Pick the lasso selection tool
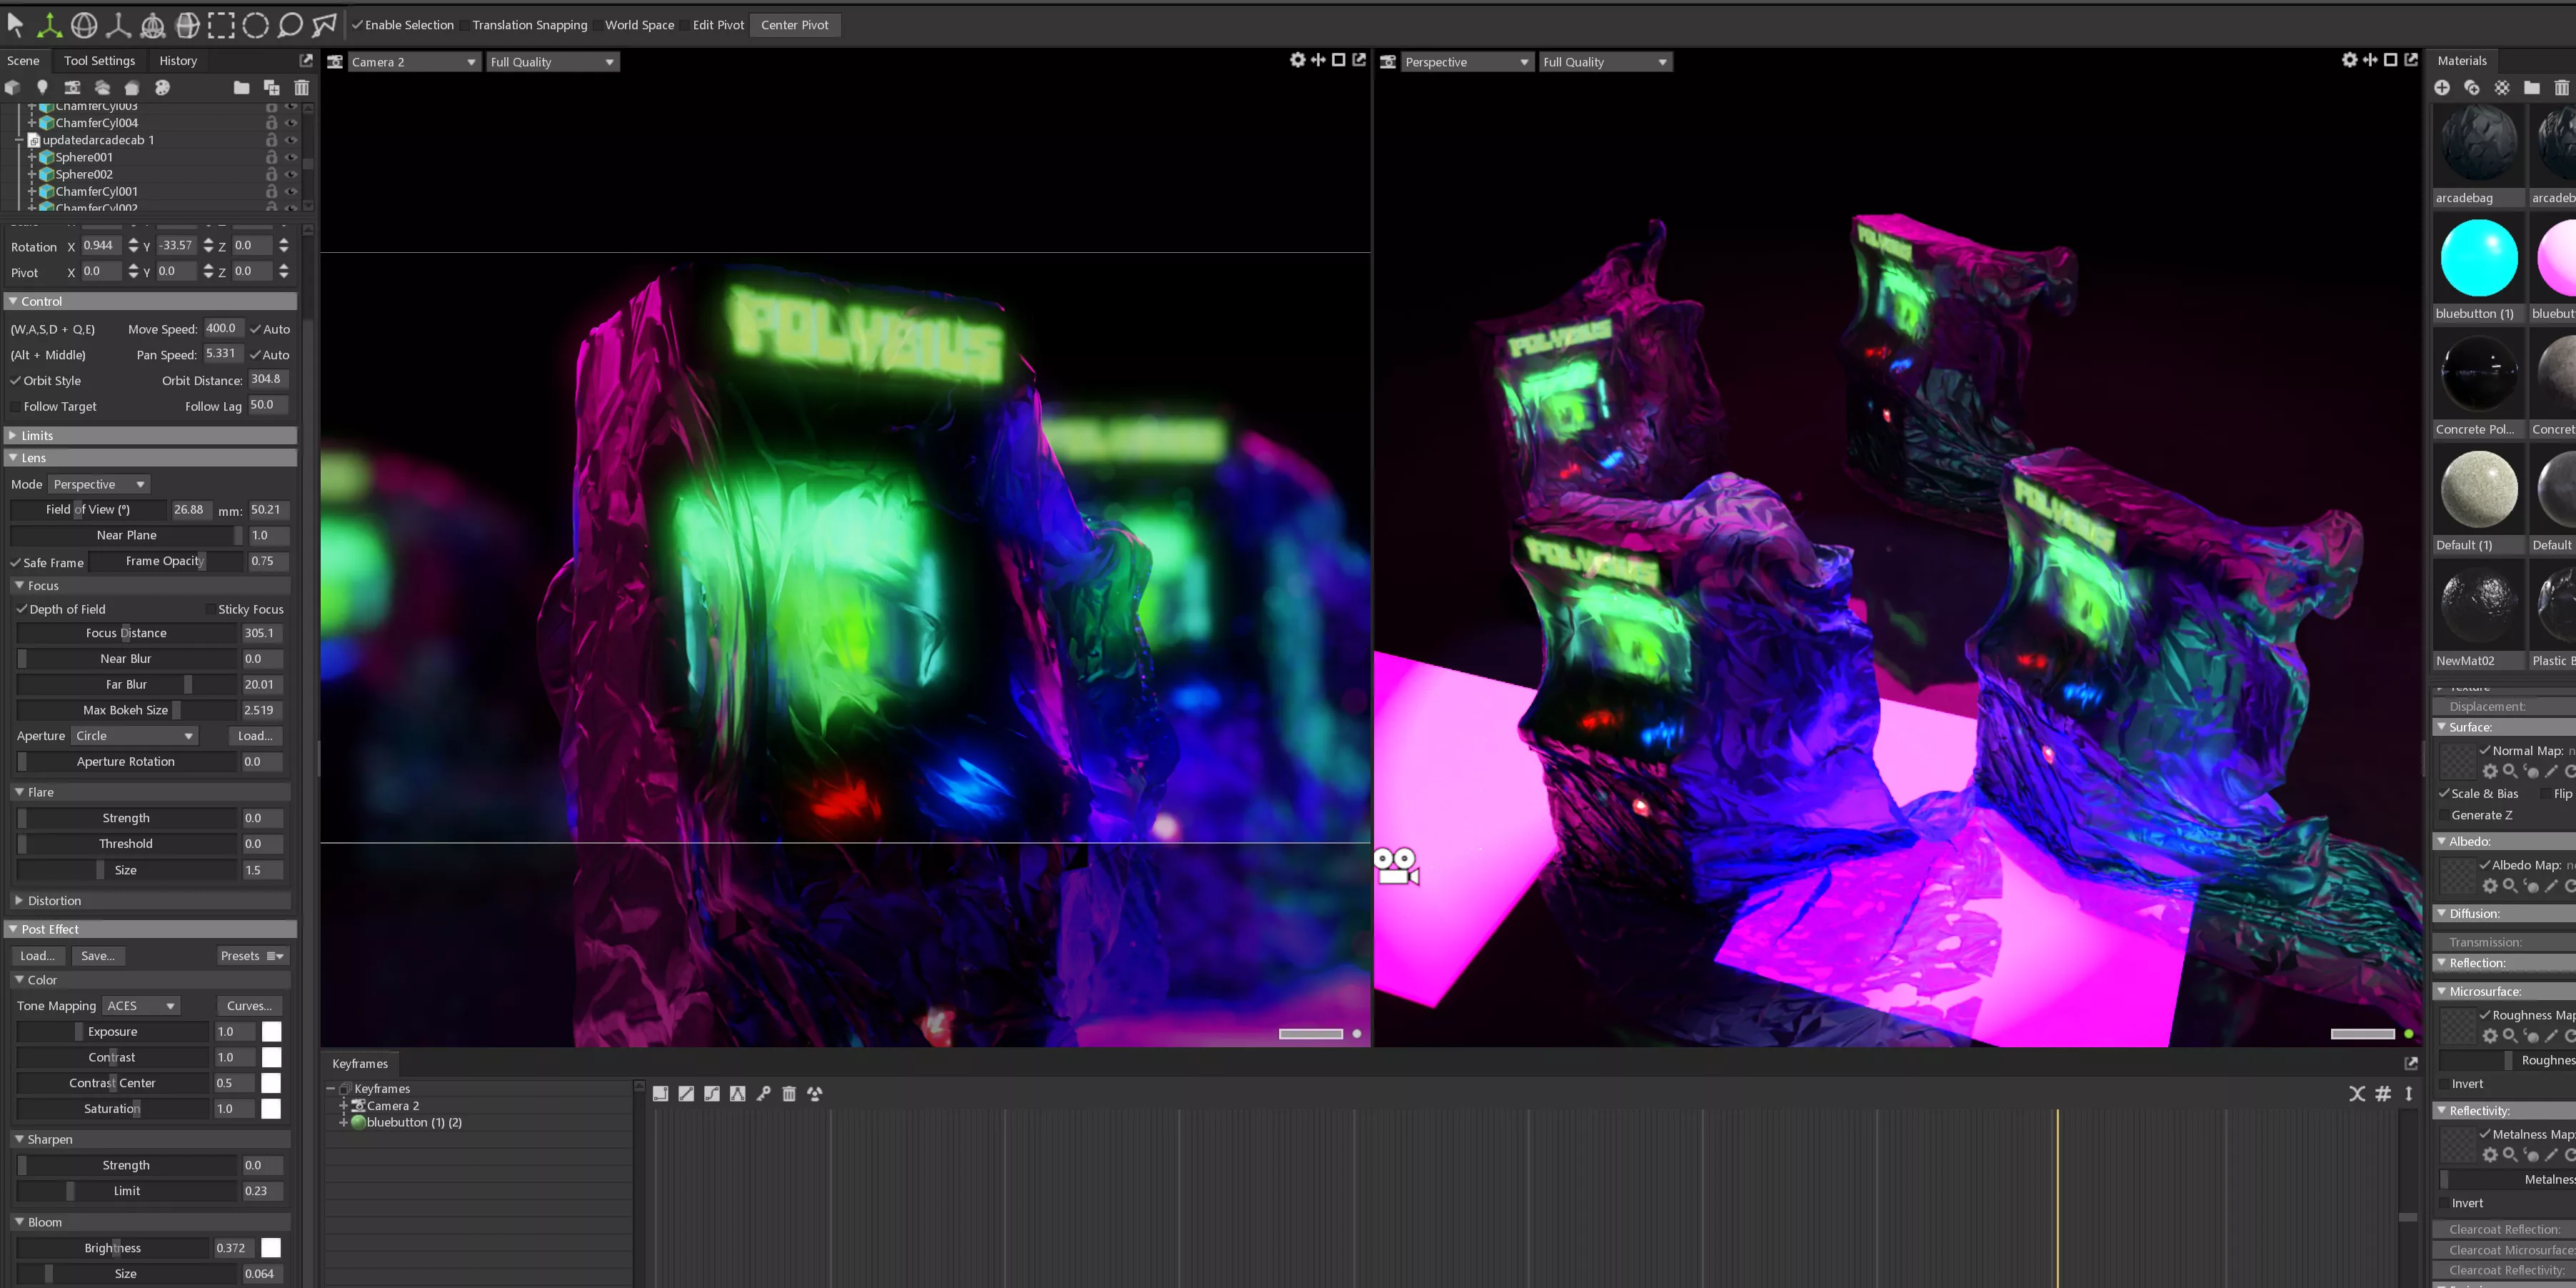 click(x=290, y=24)
